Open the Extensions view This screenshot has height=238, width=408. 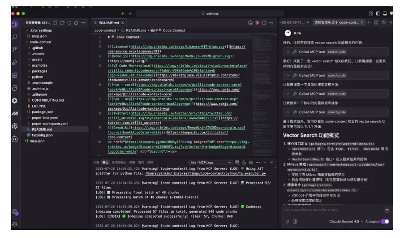[x=15, y=75]
